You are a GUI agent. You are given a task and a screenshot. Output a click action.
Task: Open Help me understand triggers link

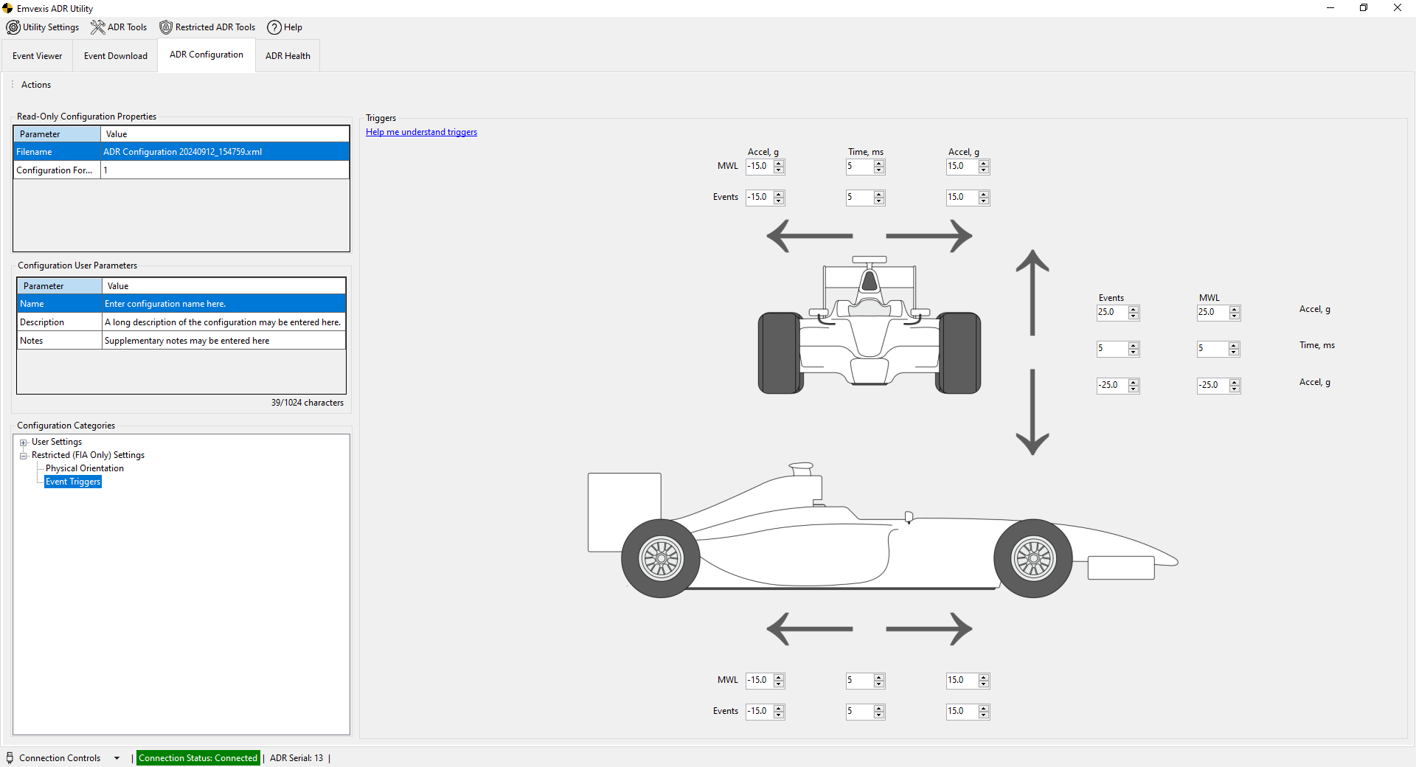coord(421,132)
